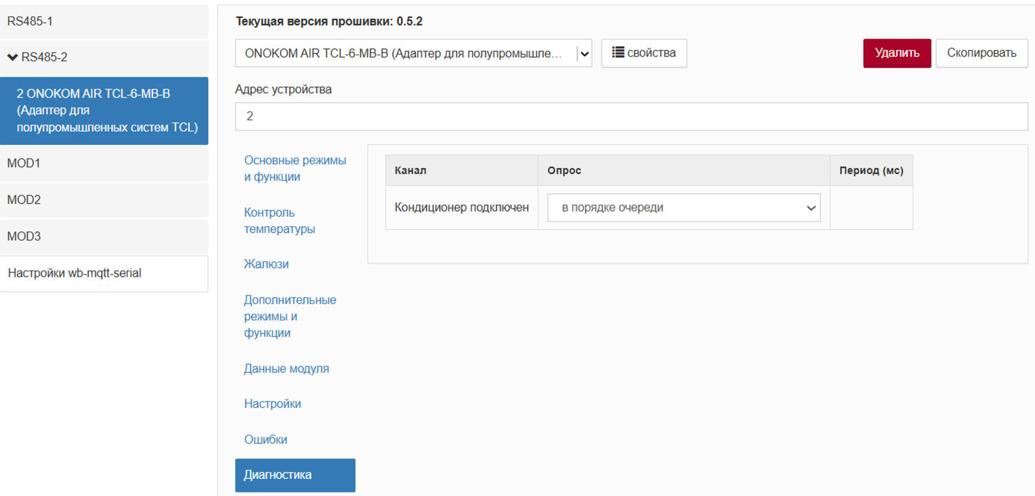Select the Диагностика tab

point(295,475)
